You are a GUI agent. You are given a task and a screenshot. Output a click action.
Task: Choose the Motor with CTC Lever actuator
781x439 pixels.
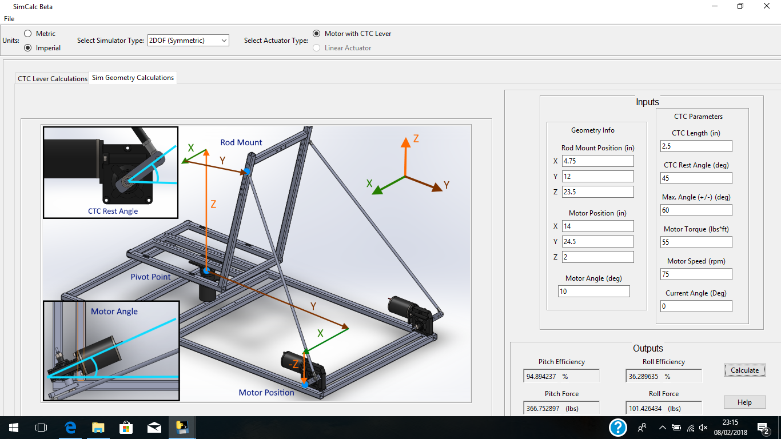(317, 34)
